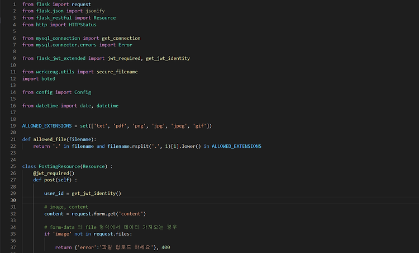Click line number 5 in the gutter
419x253 pixels.
[x=15, y=31]
